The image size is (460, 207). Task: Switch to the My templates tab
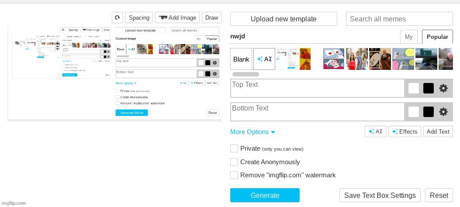(x=408, y=37)
